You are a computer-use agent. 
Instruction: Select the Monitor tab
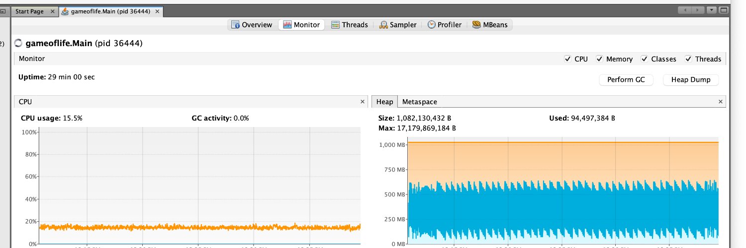302,25
